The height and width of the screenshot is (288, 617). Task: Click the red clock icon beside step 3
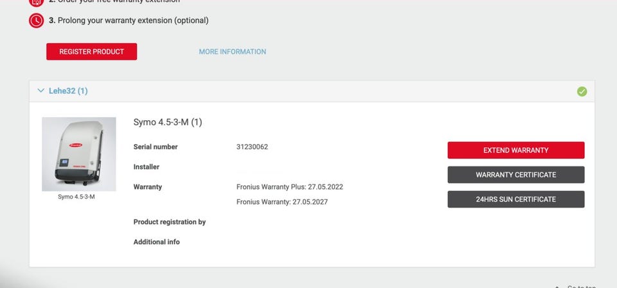coord(36,21)
